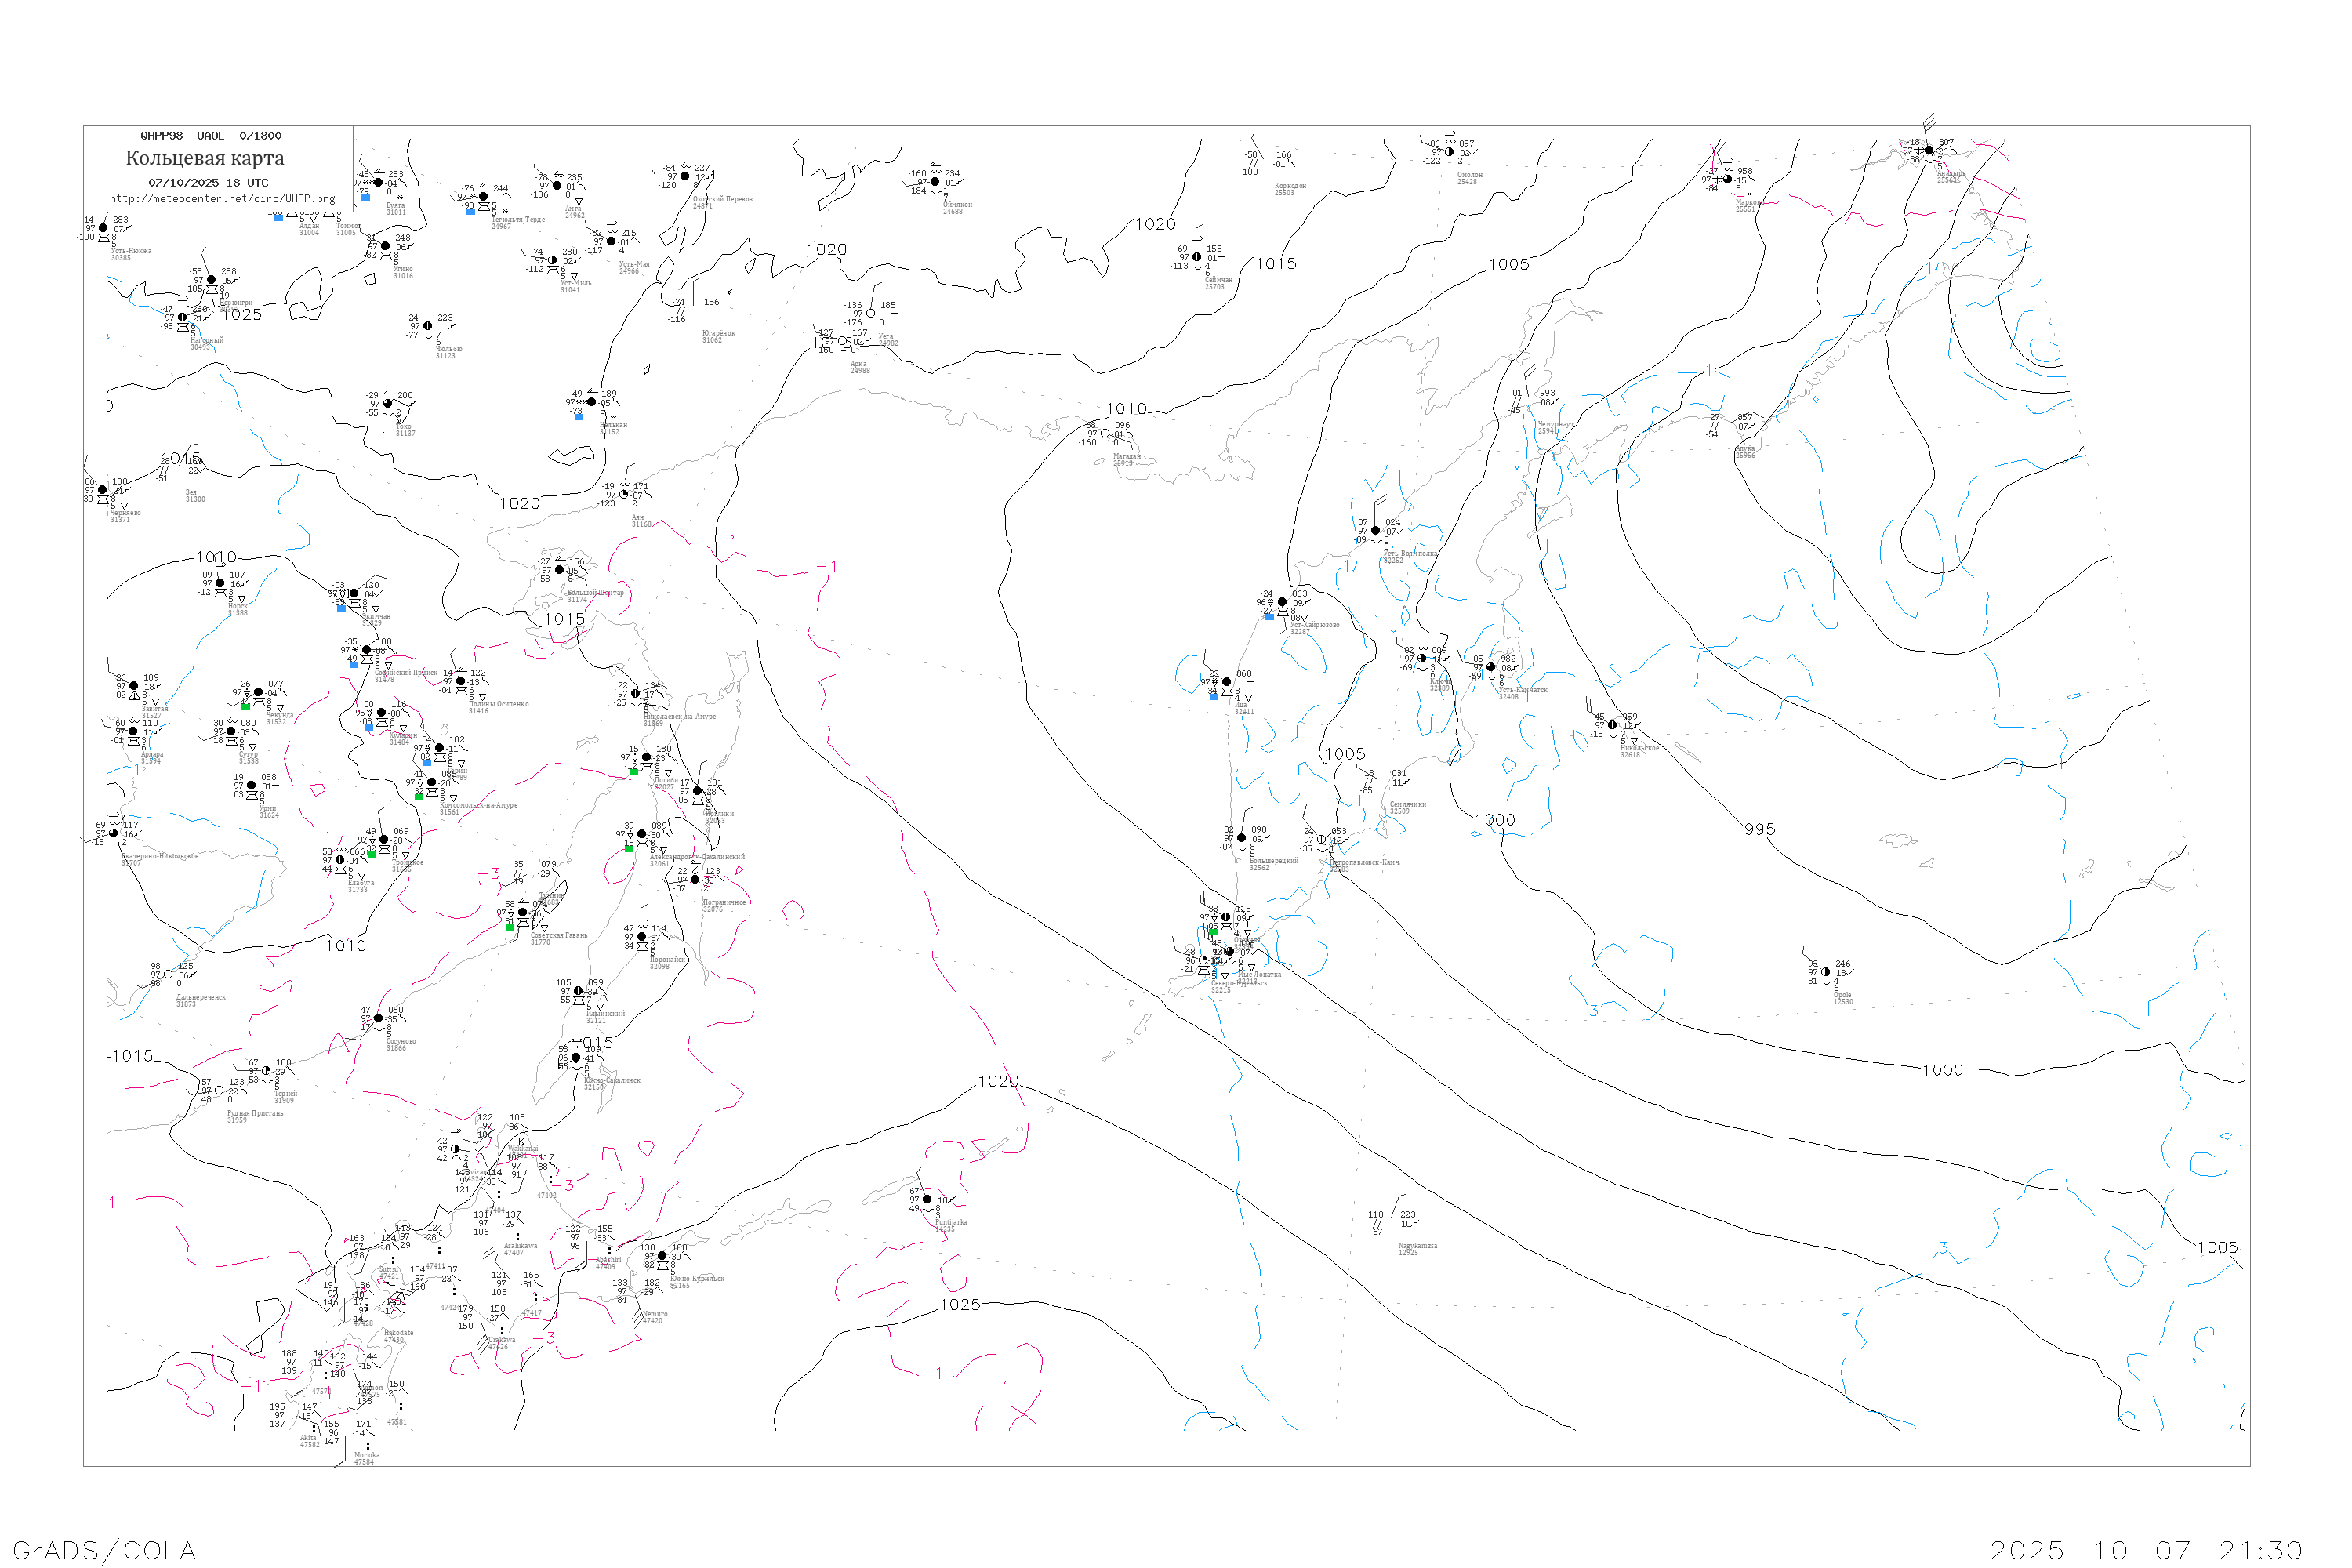Click the blue square near Буяга station

pyautogui.click(x=366, y=197)
